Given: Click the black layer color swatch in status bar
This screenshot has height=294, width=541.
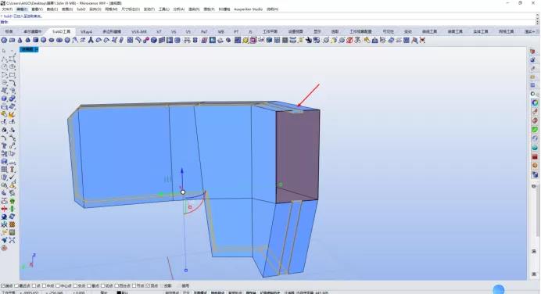Looking at the screenshot, I should (x=119, y=292).
